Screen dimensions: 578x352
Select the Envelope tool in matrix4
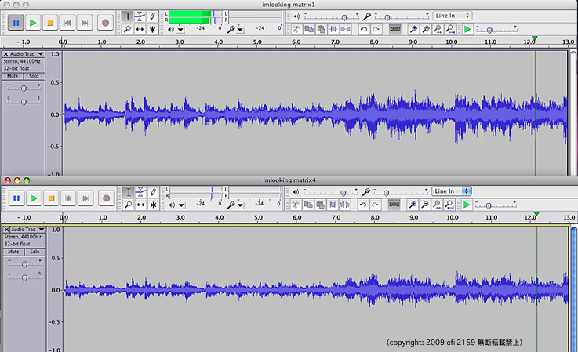pos(141,192)
